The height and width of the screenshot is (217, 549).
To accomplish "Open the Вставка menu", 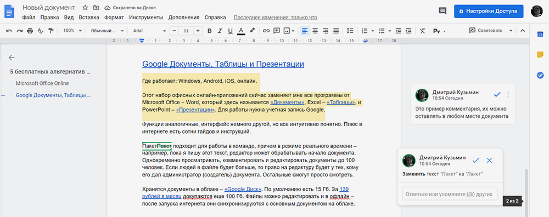I will (x=89, y=18).
